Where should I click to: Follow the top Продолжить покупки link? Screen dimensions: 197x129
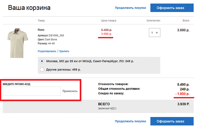coord(130,8)
